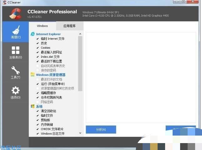The height and width of the screenshot is (150, 202).
Task: Click the list scroll down arrow
Action: [80, 133]
